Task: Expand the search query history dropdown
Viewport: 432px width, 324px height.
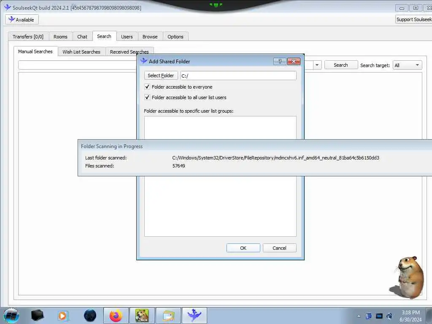Action: tap(317, 65)
